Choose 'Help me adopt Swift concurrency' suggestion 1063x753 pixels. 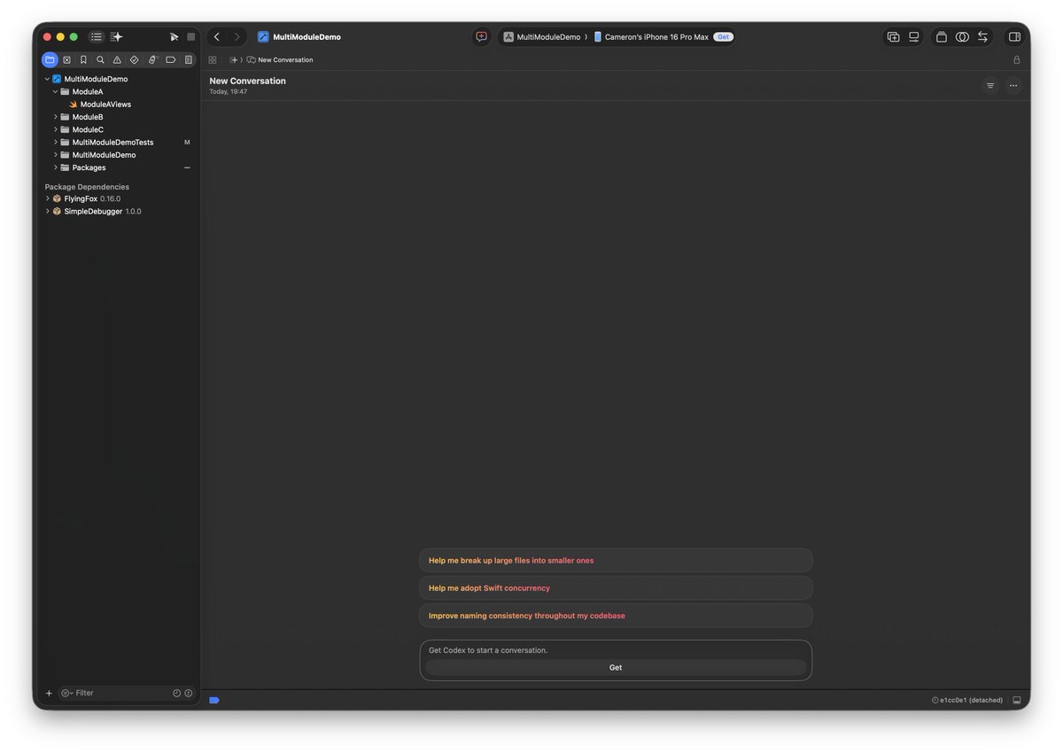click(x=616, y=588)
